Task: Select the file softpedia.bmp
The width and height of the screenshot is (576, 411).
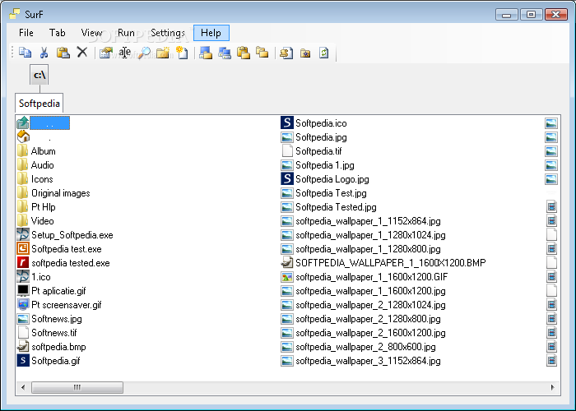Action: [x=58, y=346]
